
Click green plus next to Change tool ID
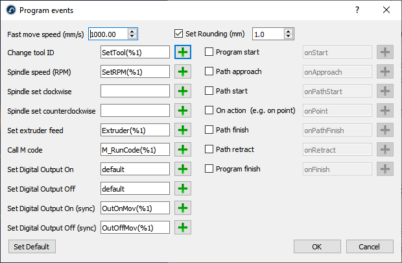(x=183, y=52)
